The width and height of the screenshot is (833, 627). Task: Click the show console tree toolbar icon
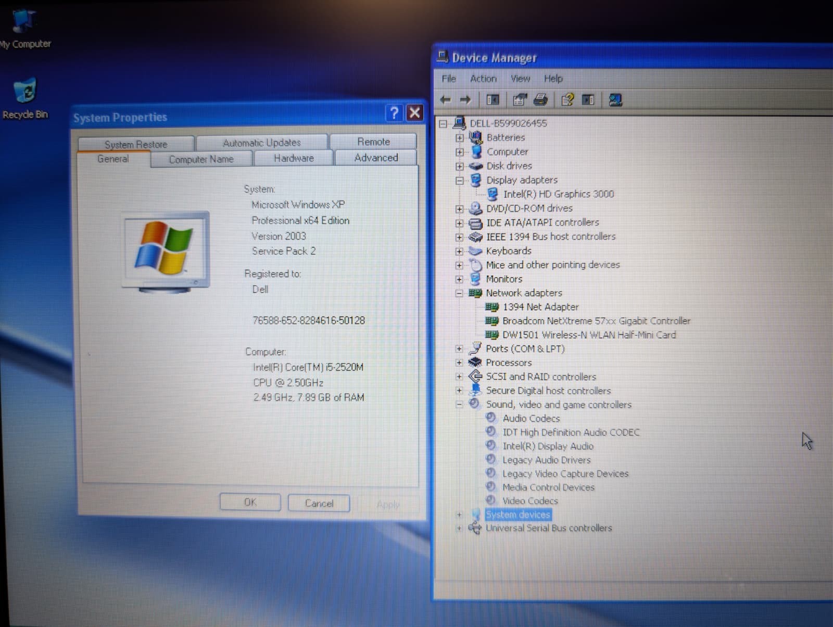[x=493, y=99]
